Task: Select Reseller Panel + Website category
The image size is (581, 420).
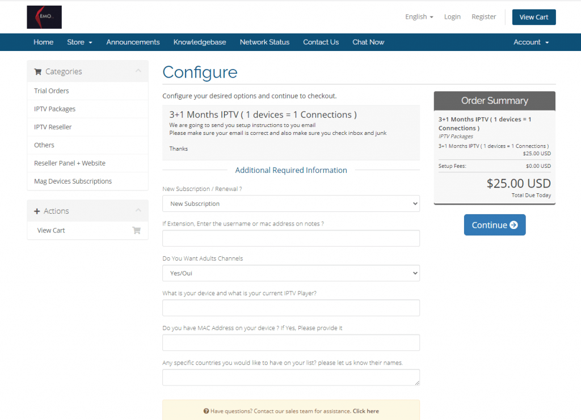Action: 88,163
